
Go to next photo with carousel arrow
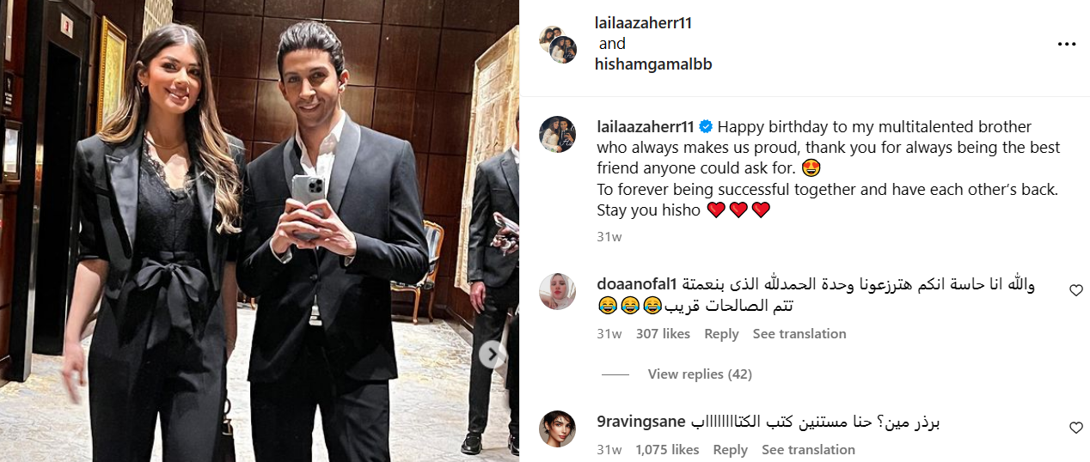pos(493,355)
